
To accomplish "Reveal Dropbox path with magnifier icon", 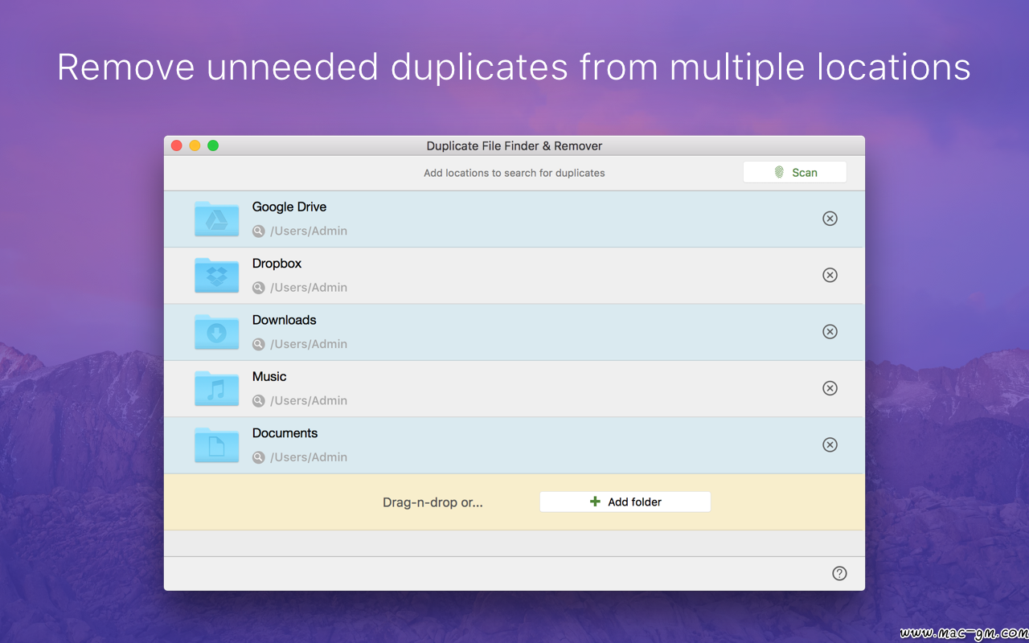I will click(x=258, y=287).
